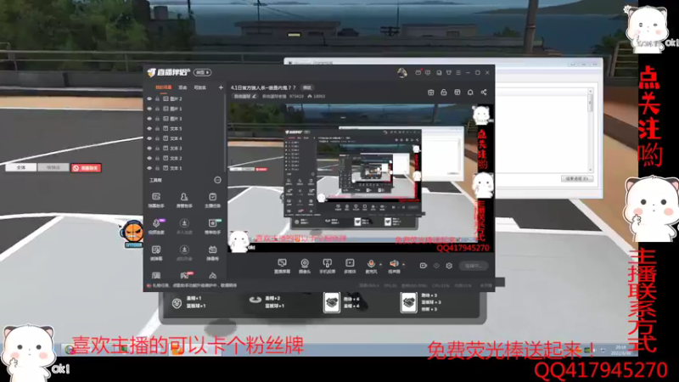This screenshot has height=382, width=679.
Task: Open the user avatar in title bar
Action: point(401,73)
